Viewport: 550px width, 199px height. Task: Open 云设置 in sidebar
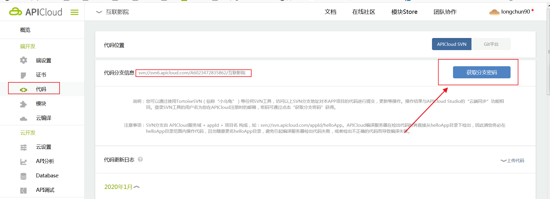tap(43, 147)
